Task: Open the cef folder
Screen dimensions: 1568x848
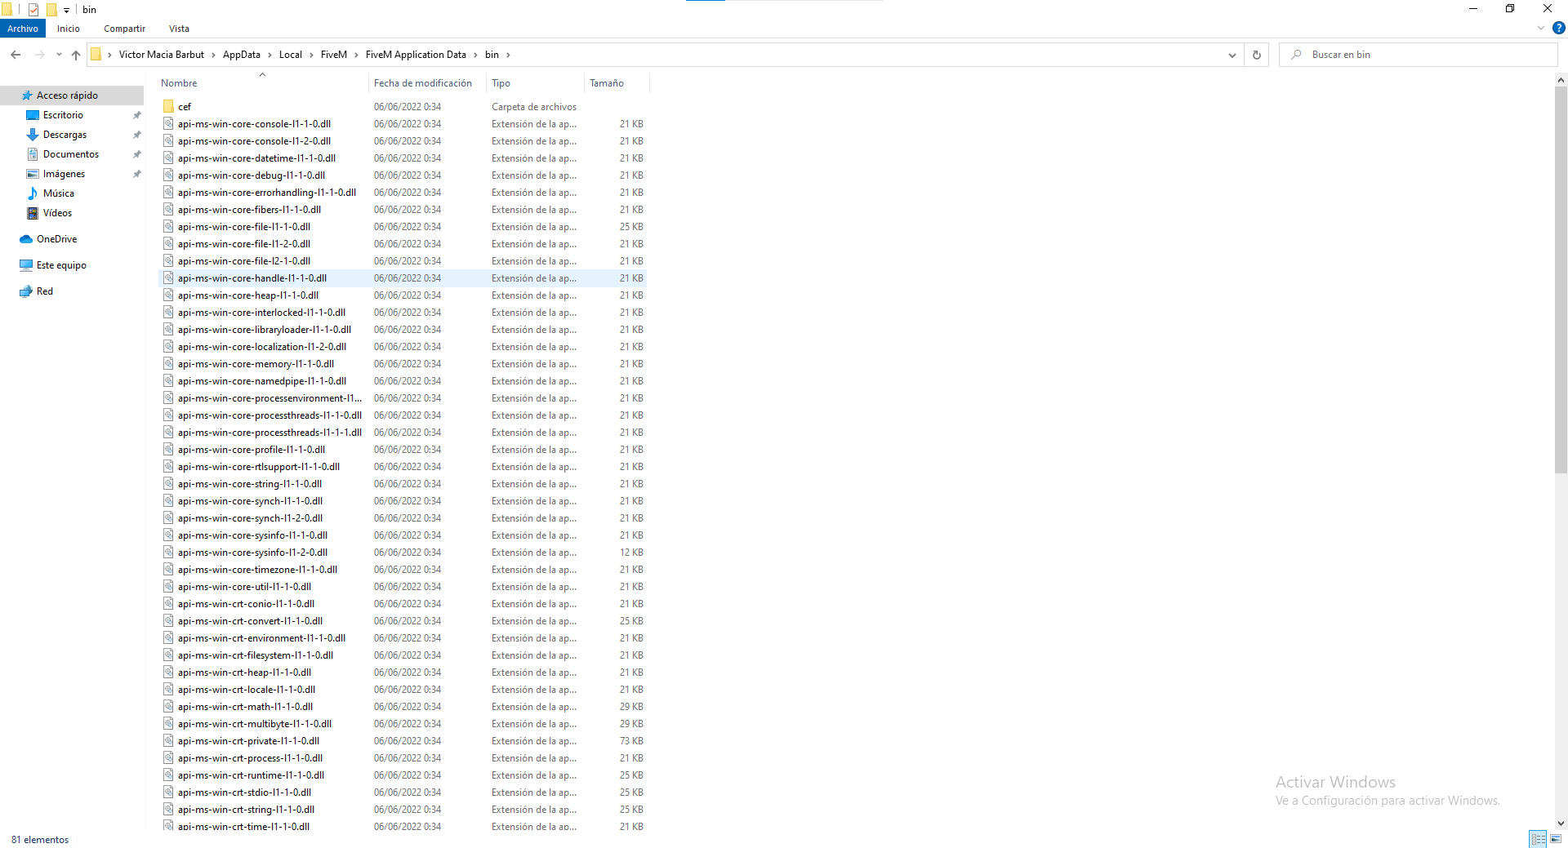Action: [185, 107]
